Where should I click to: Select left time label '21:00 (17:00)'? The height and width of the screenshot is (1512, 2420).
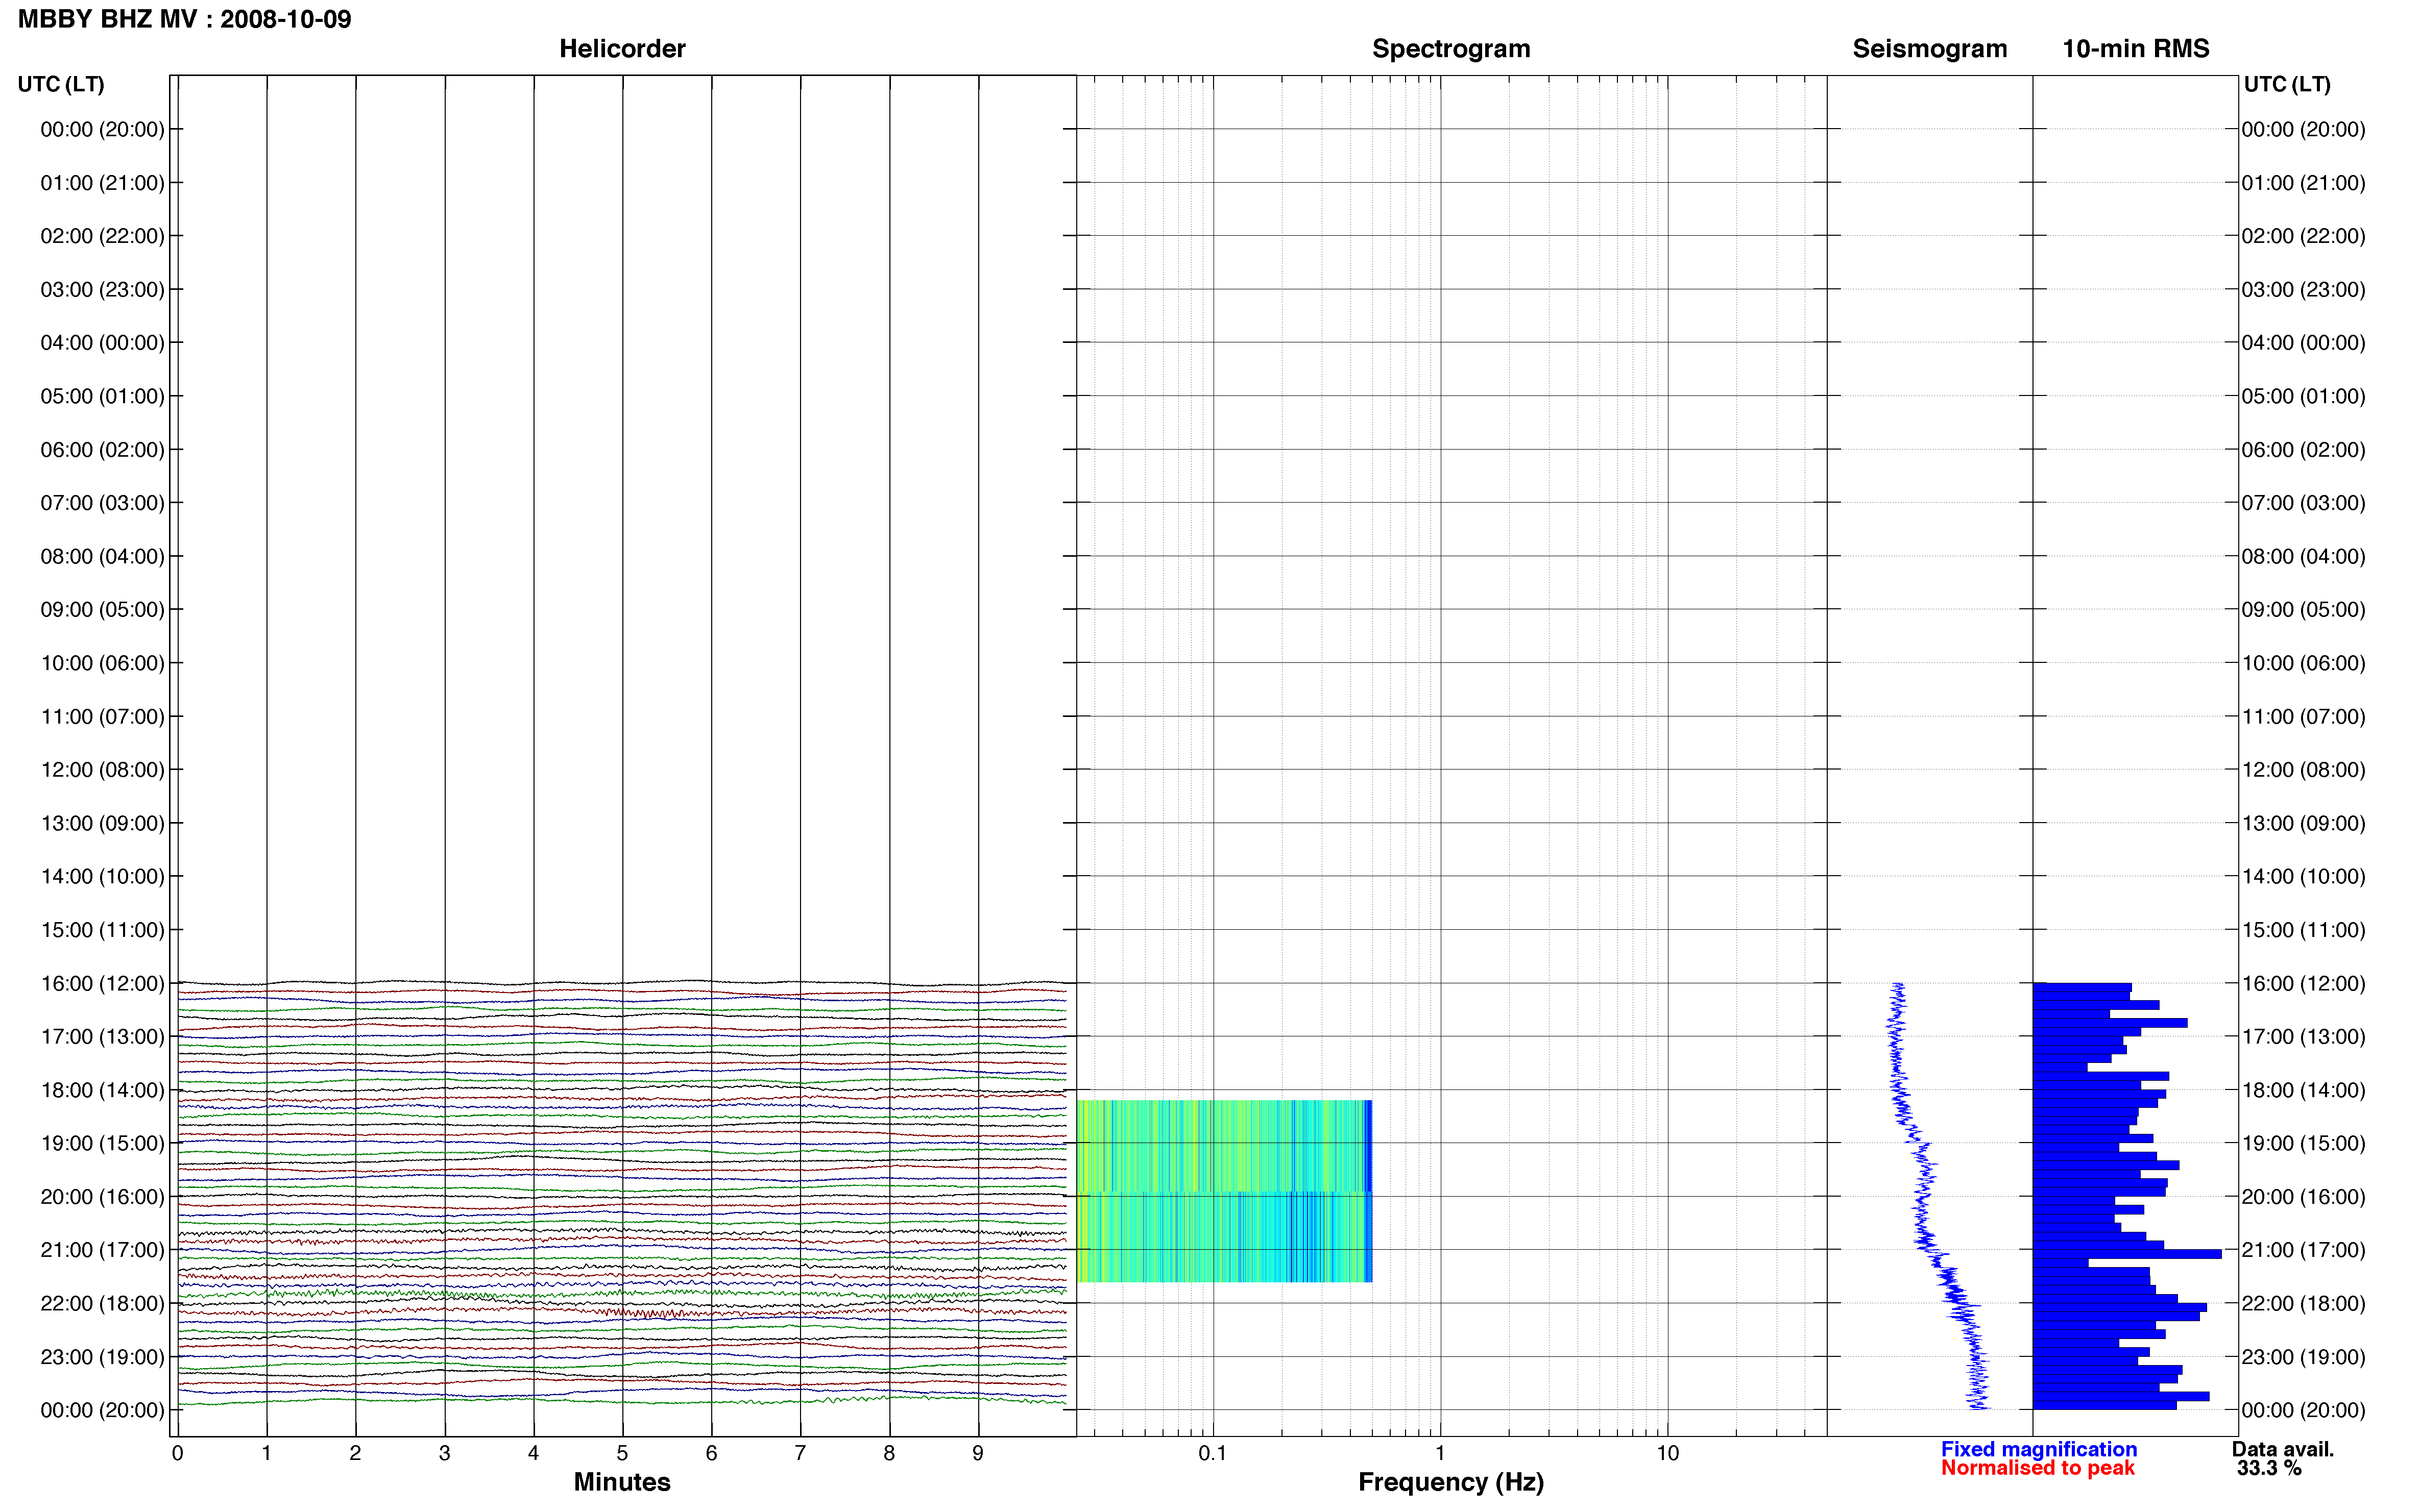tap(102, 1250)
